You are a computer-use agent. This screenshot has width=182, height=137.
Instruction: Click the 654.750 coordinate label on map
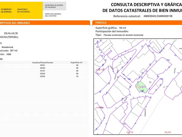tap(130, 132)
